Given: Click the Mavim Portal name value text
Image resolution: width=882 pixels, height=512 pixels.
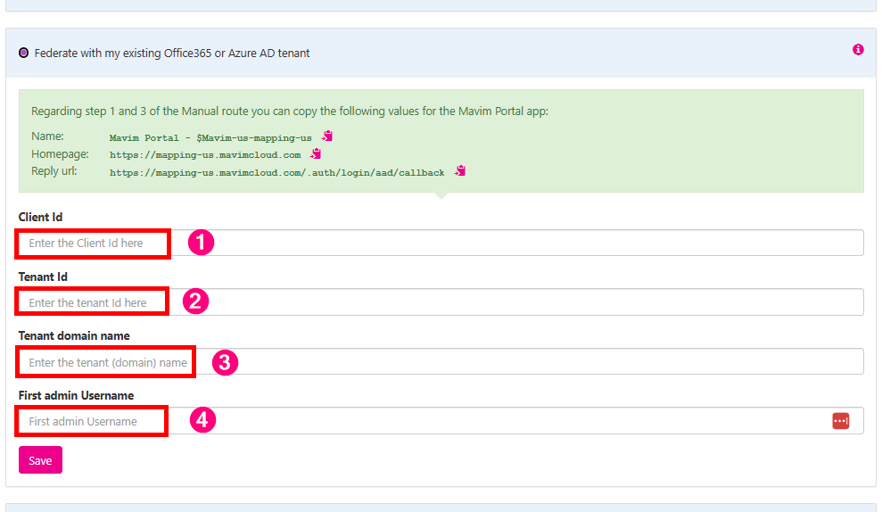Looking at the screenshot, I should coord(210,138).
